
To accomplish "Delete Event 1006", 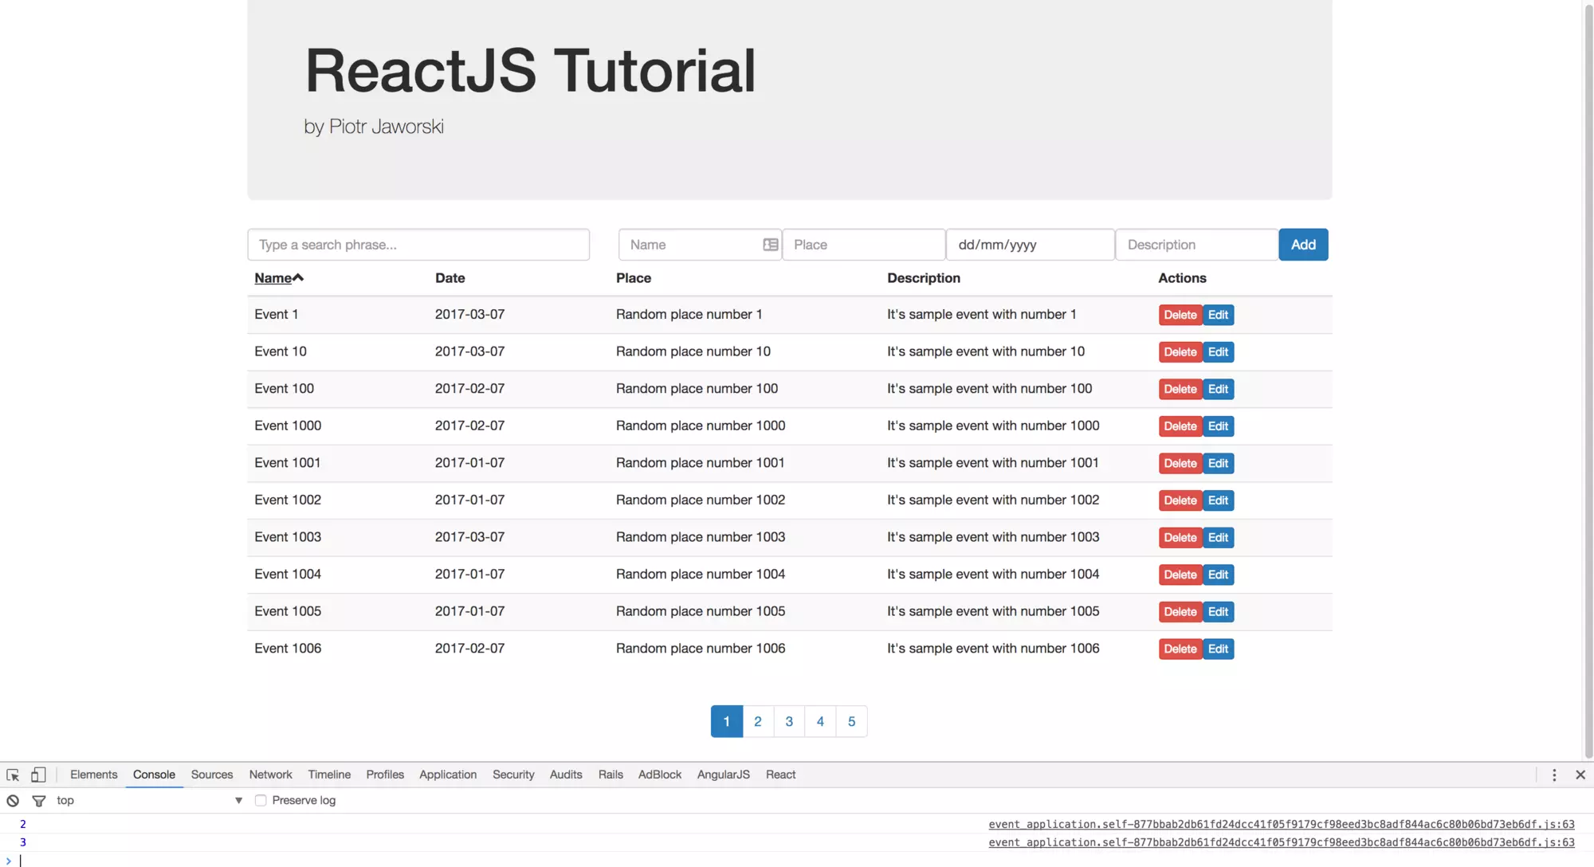I will click(x=1180, y=649).
